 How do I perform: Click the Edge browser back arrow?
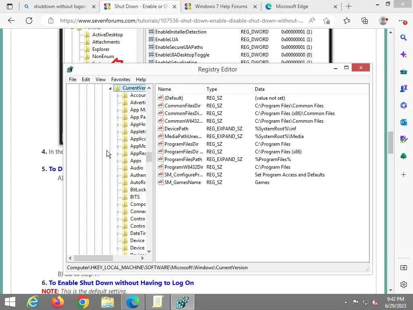11,21
